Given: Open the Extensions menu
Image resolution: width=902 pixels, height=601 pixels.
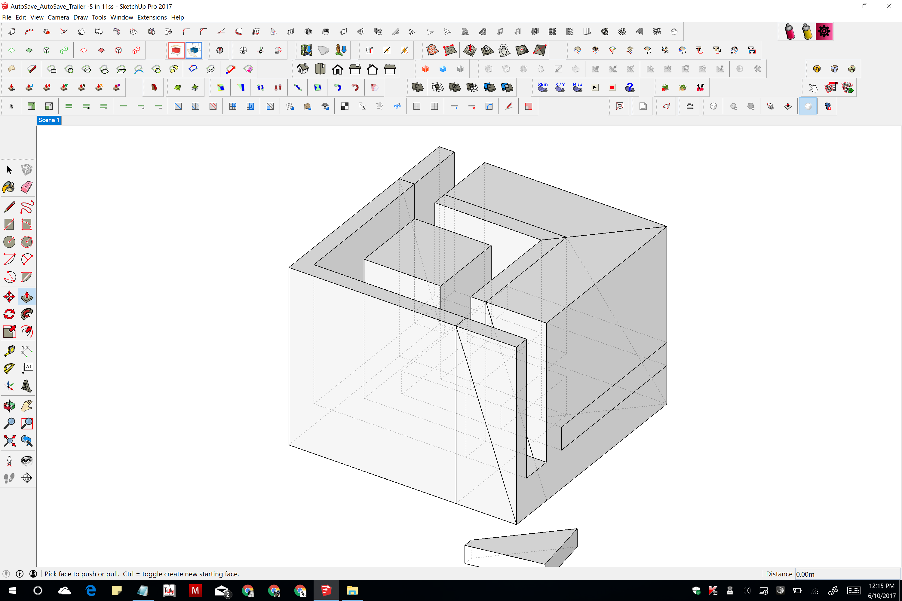Looking at the screenshot, I should pos(152,17).
